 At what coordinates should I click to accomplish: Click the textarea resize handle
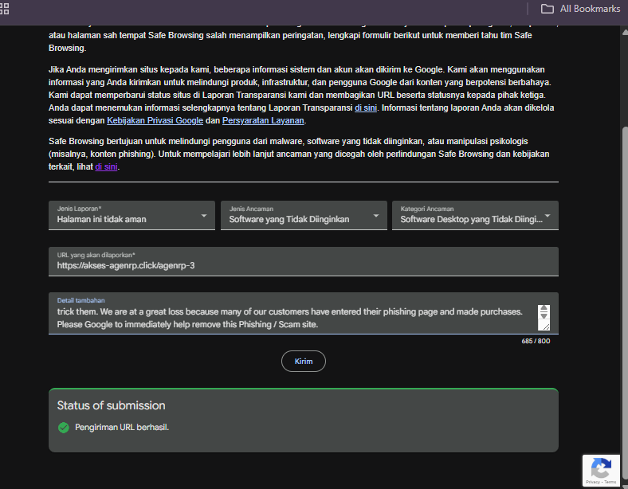(x=545, y=327)
